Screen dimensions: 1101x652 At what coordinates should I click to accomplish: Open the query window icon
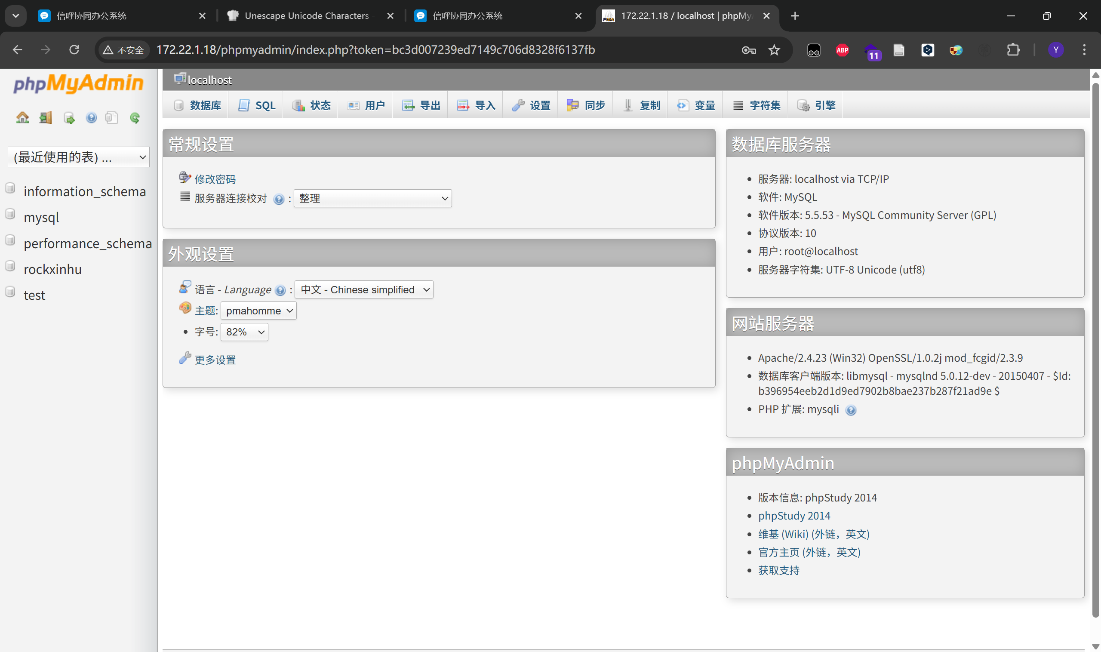pyautogui.click(x=68, y=118)
